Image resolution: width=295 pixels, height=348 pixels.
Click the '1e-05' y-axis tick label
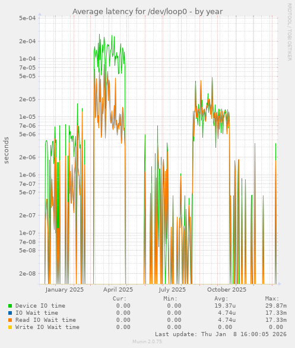(27, 117)
